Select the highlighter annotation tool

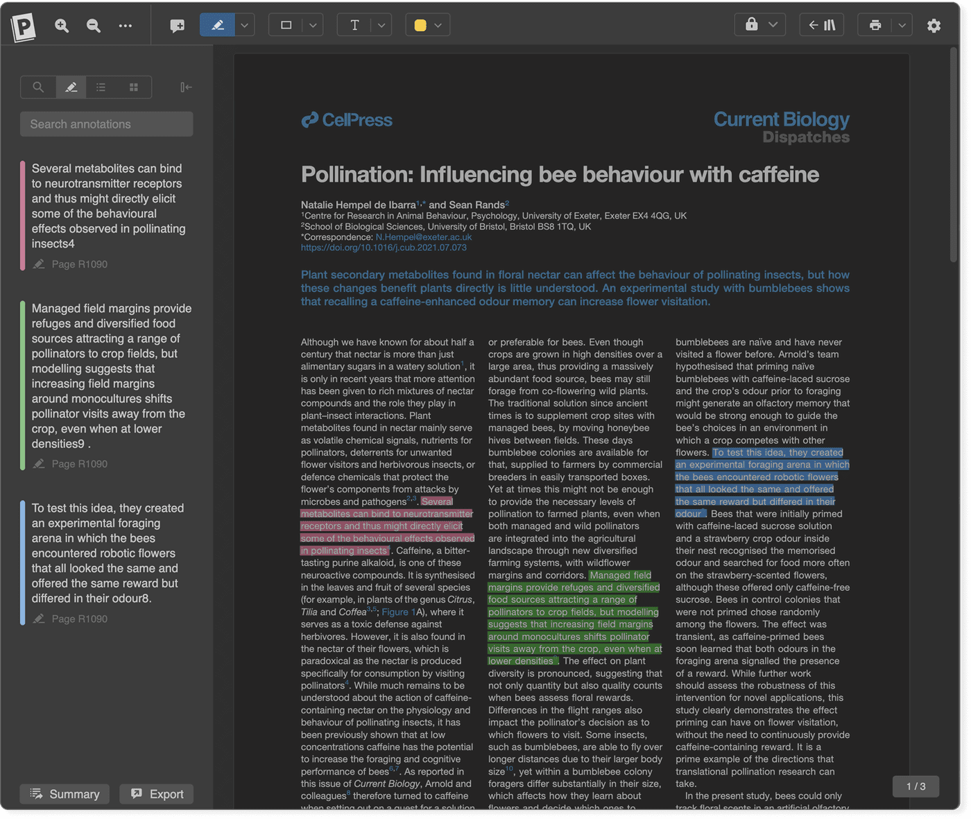[217, 24]
